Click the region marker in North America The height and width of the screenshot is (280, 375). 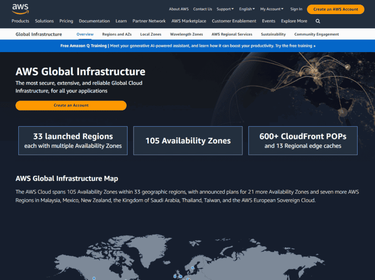(94, 279)
